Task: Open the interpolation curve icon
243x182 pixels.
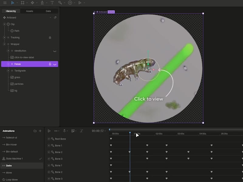Action: point(81,131)
